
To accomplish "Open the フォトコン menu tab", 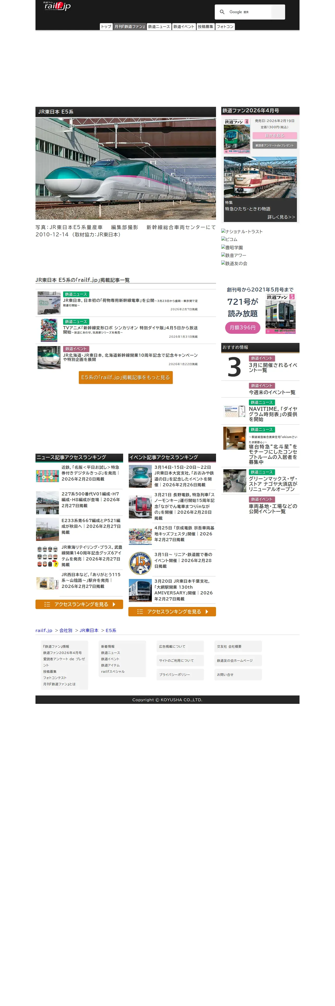I will (x=225, y=27).
